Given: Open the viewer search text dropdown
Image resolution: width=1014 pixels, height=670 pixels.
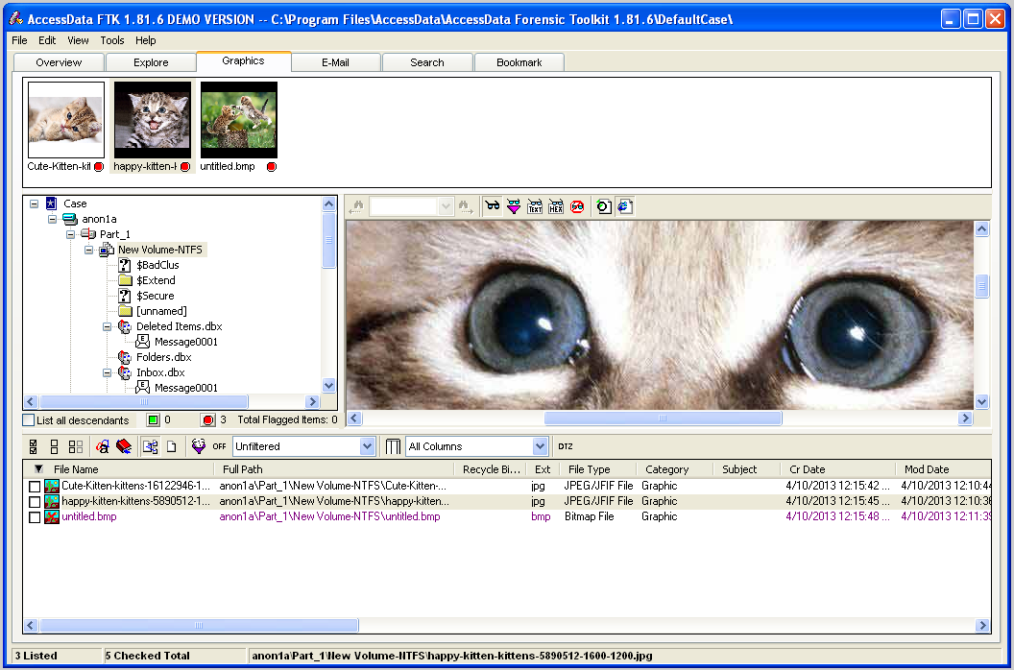Looking at the screenshot, I should coord(446,206).
